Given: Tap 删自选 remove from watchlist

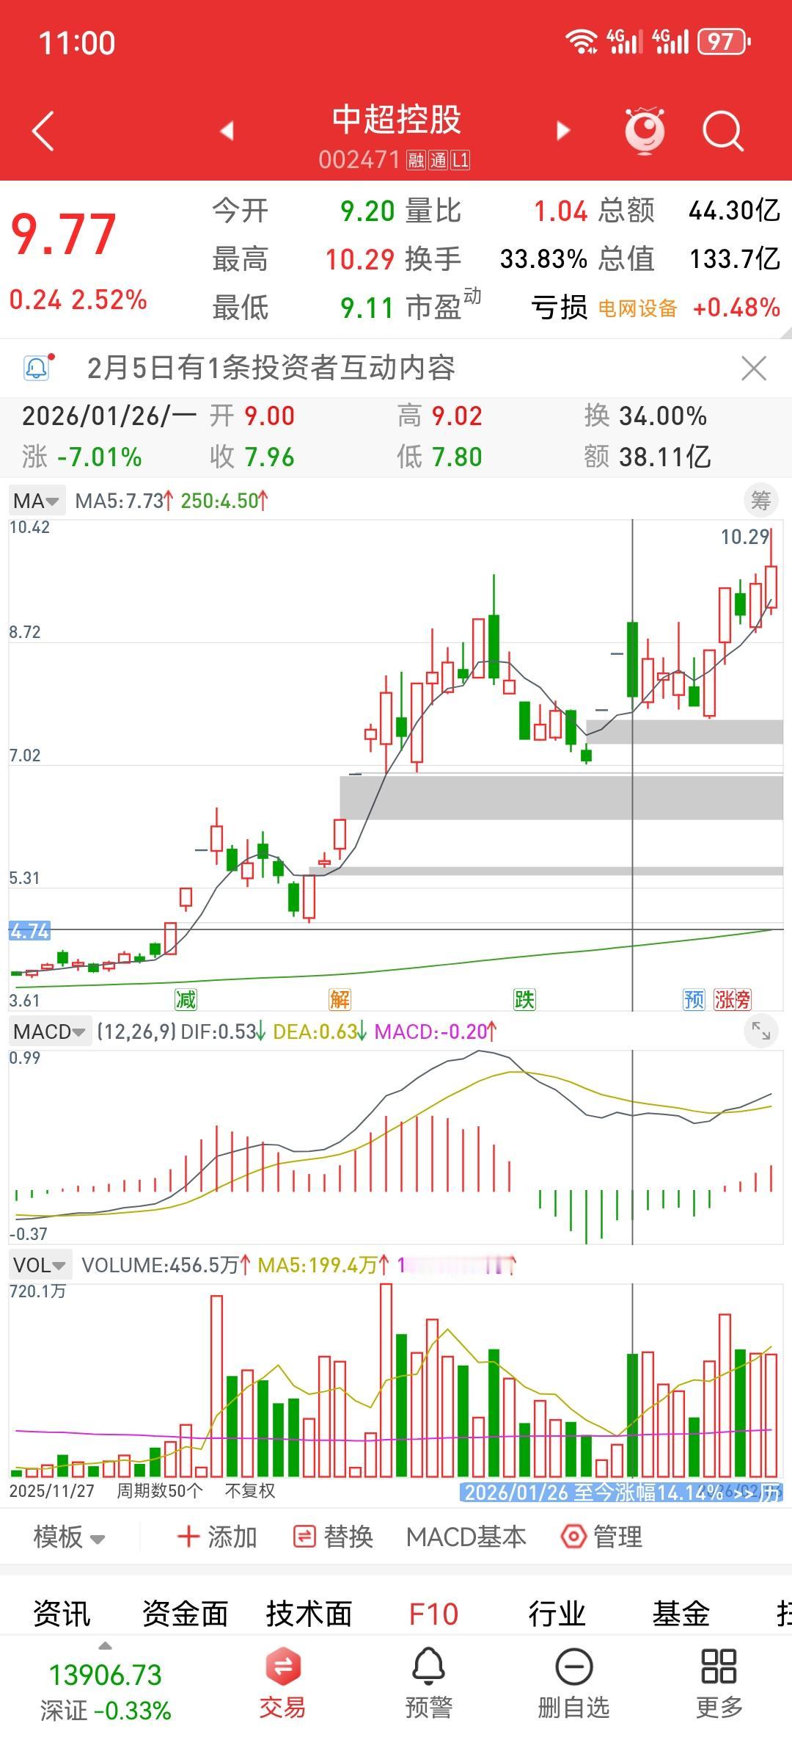Looking at the screenshot, I should pyautogui.click(x=573, y=1683).
